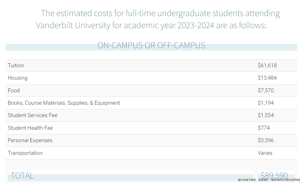Click the Housing row label
300x183 pixels.
[17, 78]
